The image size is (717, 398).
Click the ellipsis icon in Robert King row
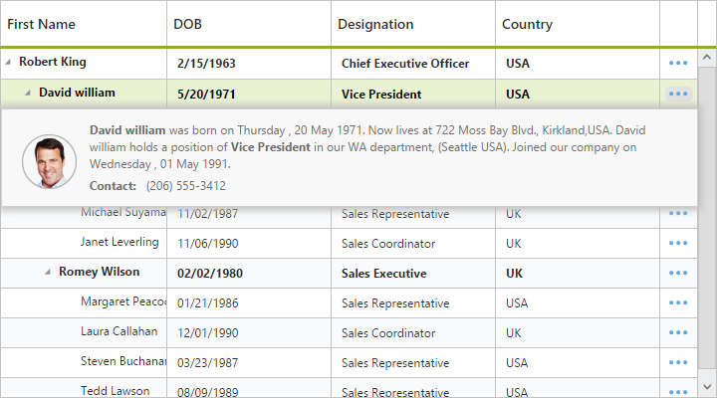click(x=678, y=63)
